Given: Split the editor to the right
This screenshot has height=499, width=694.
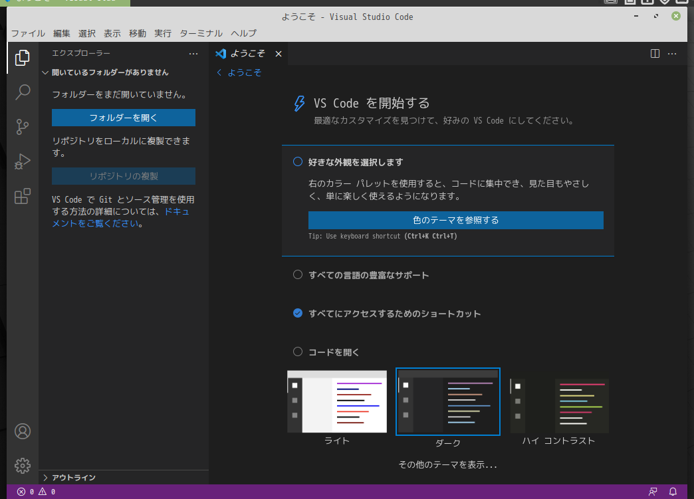Looking at the screenshot, I should tap(655, 54).
